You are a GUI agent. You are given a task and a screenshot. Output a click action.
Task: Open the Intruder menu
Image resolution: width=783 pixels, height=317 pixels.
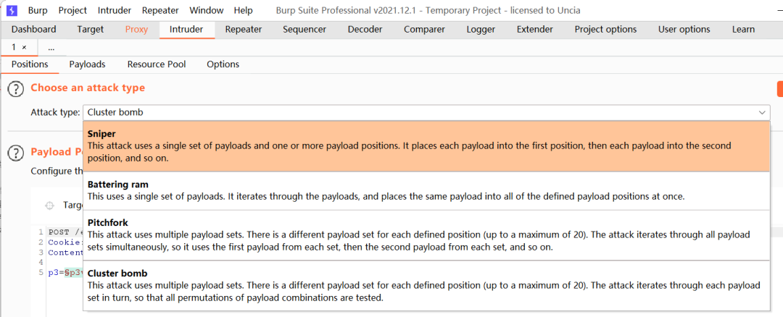[x=115, y=10]
